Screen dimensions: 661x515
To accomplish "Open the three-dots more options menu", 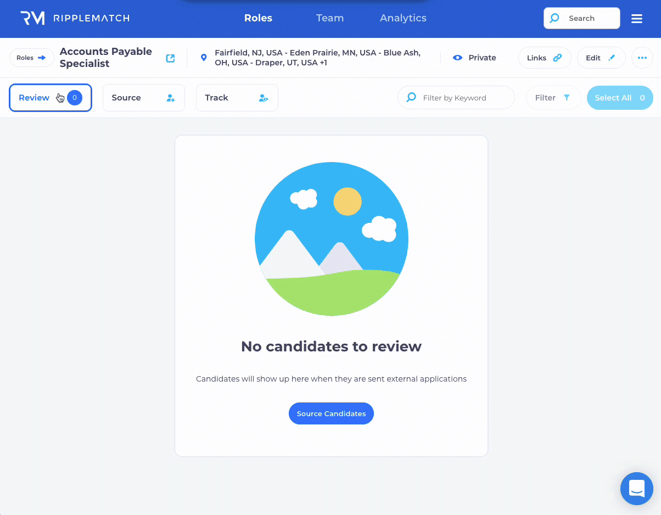I will click(x=642, y=58).
